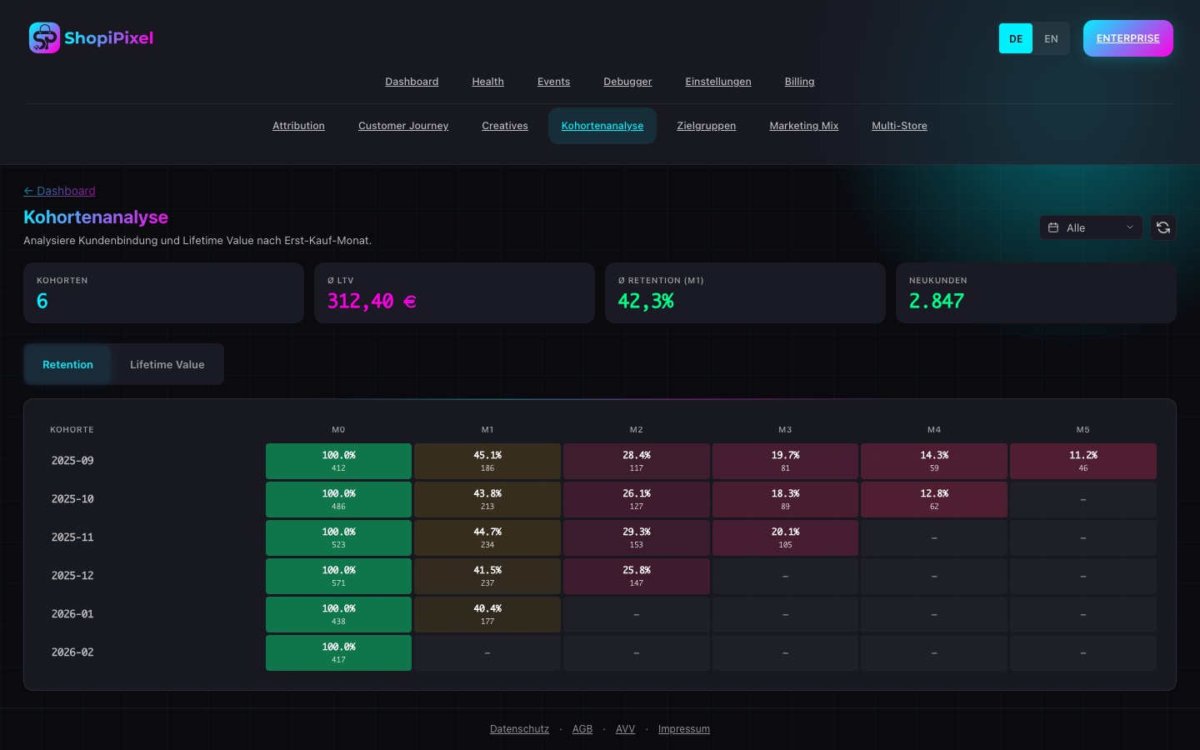The width and height of the screenshot is (1200, 750).
Task: Switch language to DE
Action: pyautogui.click(x=1015, y=38)
